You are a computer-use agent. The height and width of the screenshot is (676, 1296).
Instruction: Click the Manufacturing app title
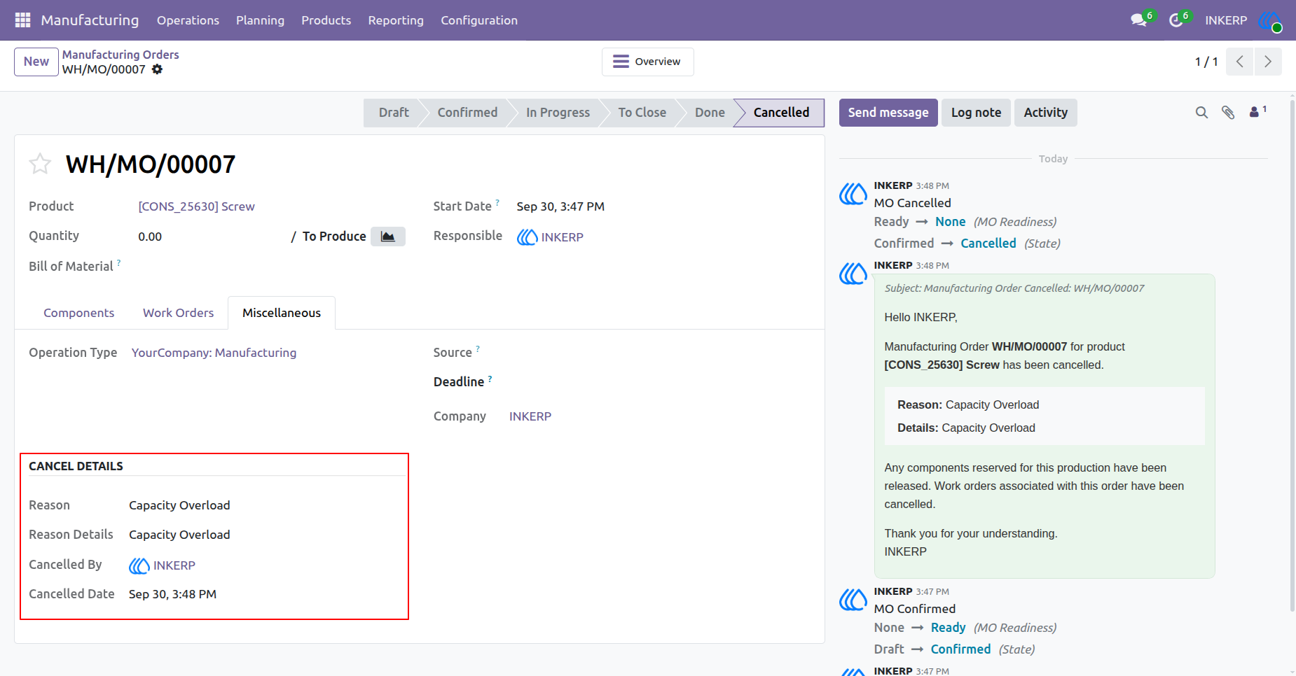pos(90,20)
